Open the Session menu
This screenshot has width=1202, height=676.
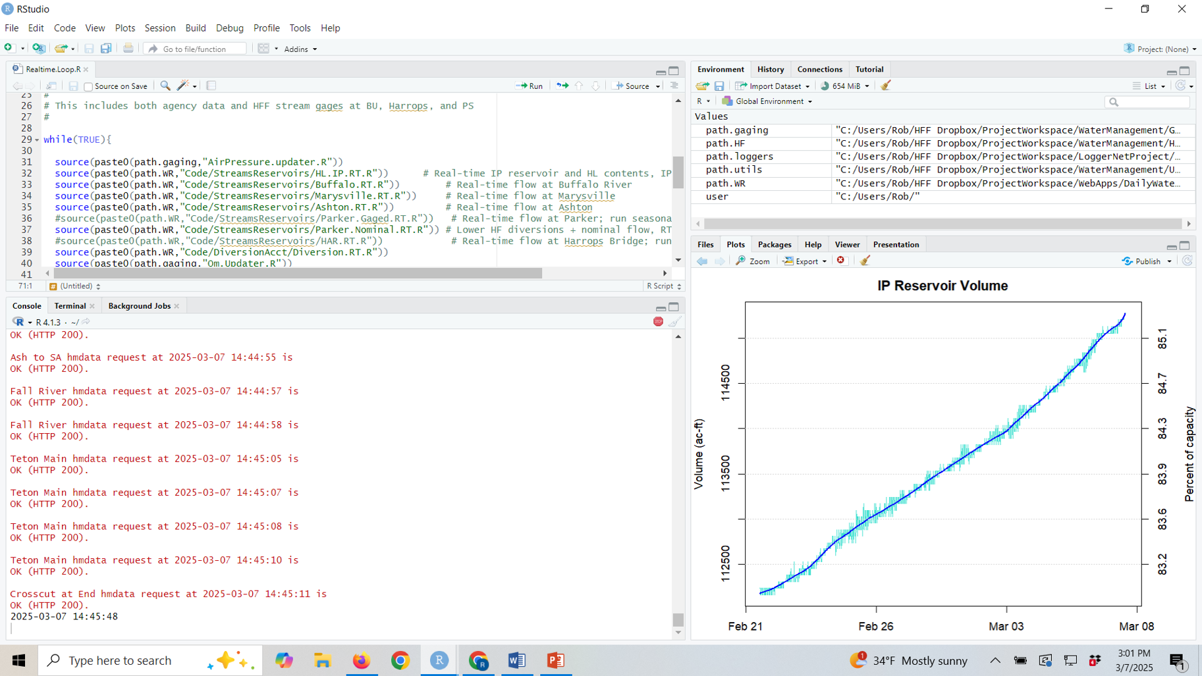pyautogui.click(x=159, y=28)
